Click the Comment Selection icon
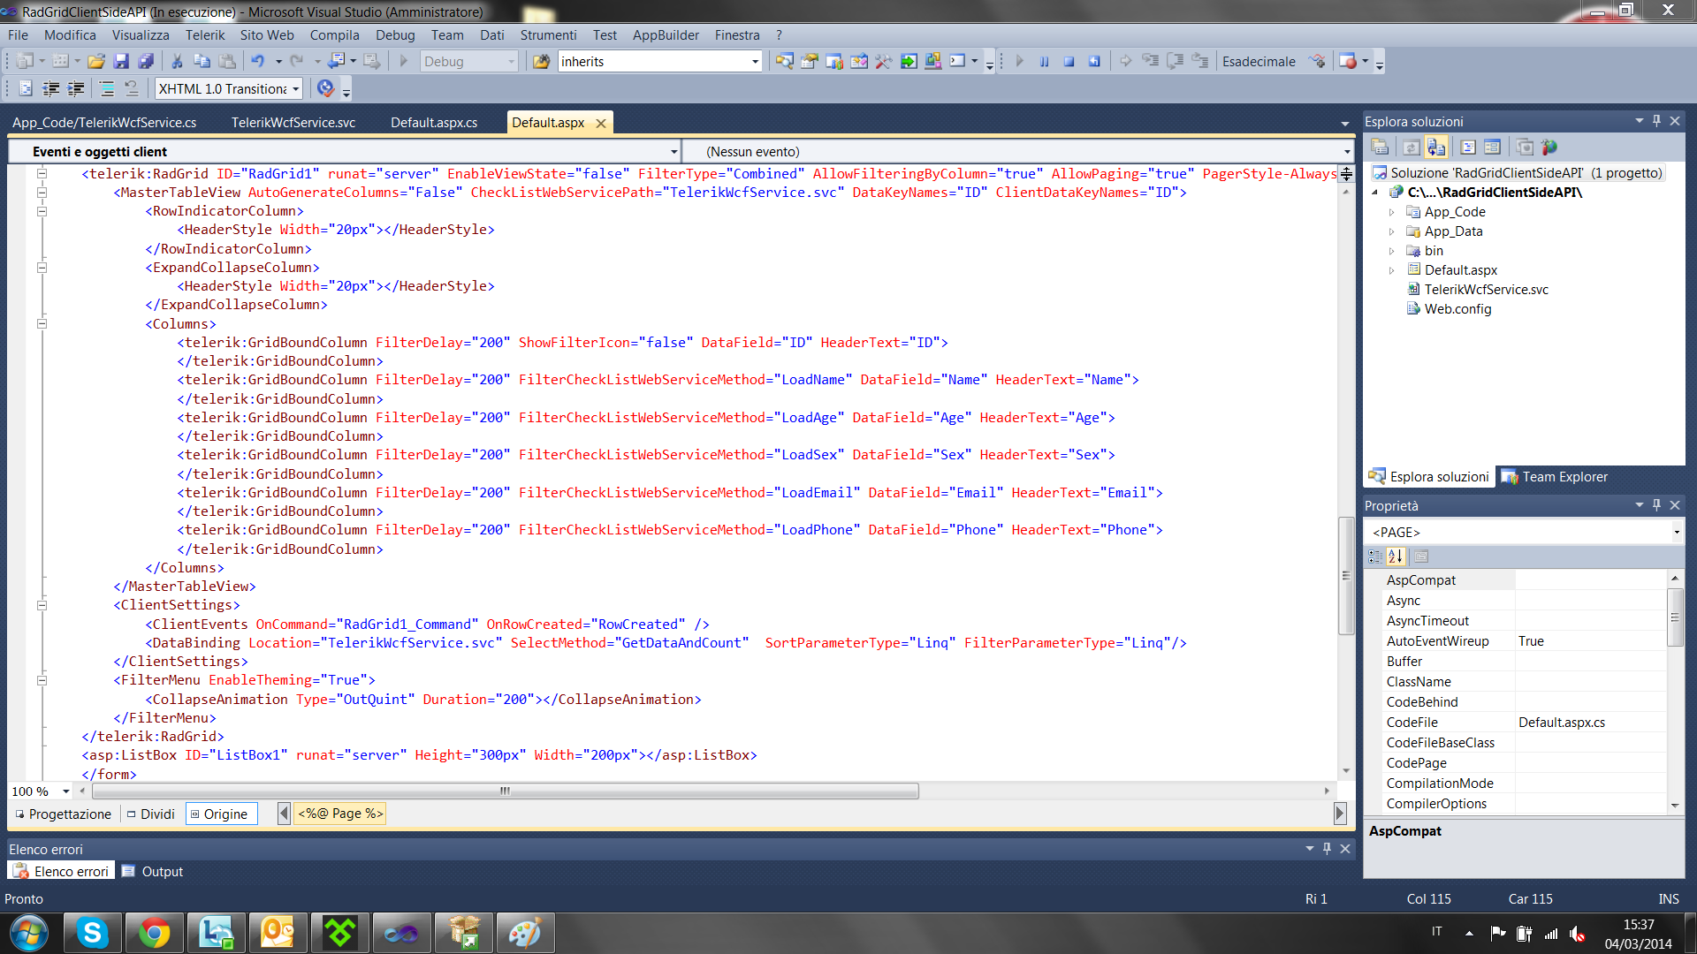The height and width of the screenshot is (954, 1697). pyautogui.click(x=106, y=88)
